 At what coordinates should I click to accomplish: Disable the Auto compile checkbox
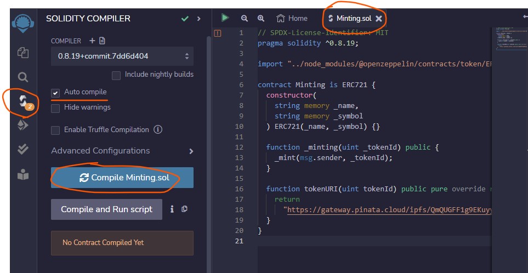click(x=55, y=93)
